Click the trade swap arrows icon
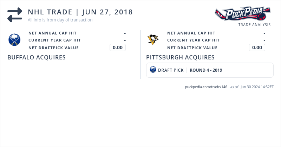The width and height of the screenshot is (281, 147). [x=15, y=15]
